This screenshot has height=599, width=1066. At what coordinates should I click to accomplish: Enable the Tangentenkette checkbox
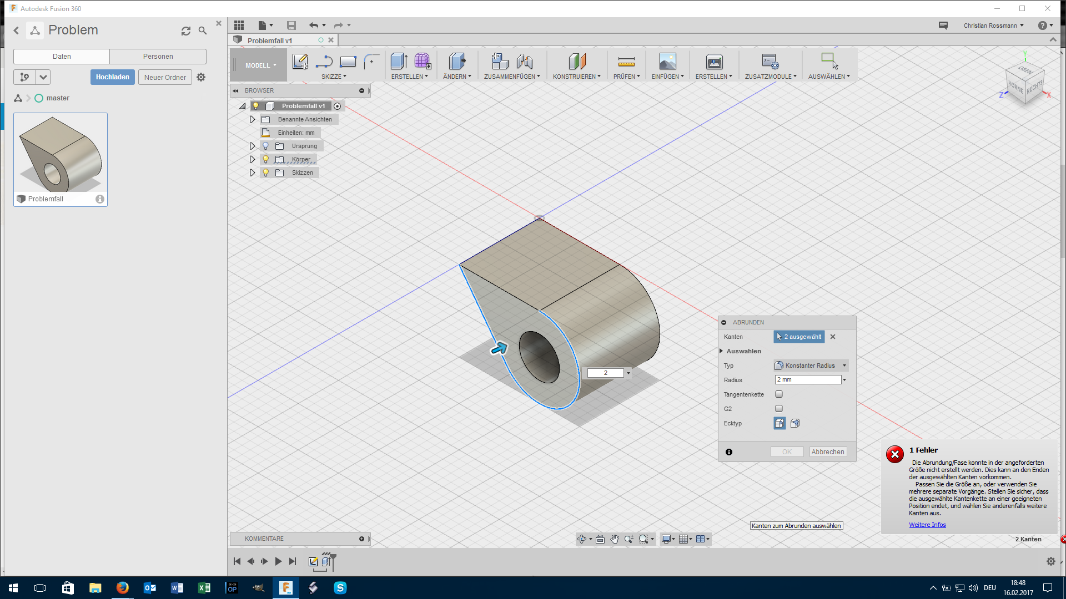(x=779, y=394)
